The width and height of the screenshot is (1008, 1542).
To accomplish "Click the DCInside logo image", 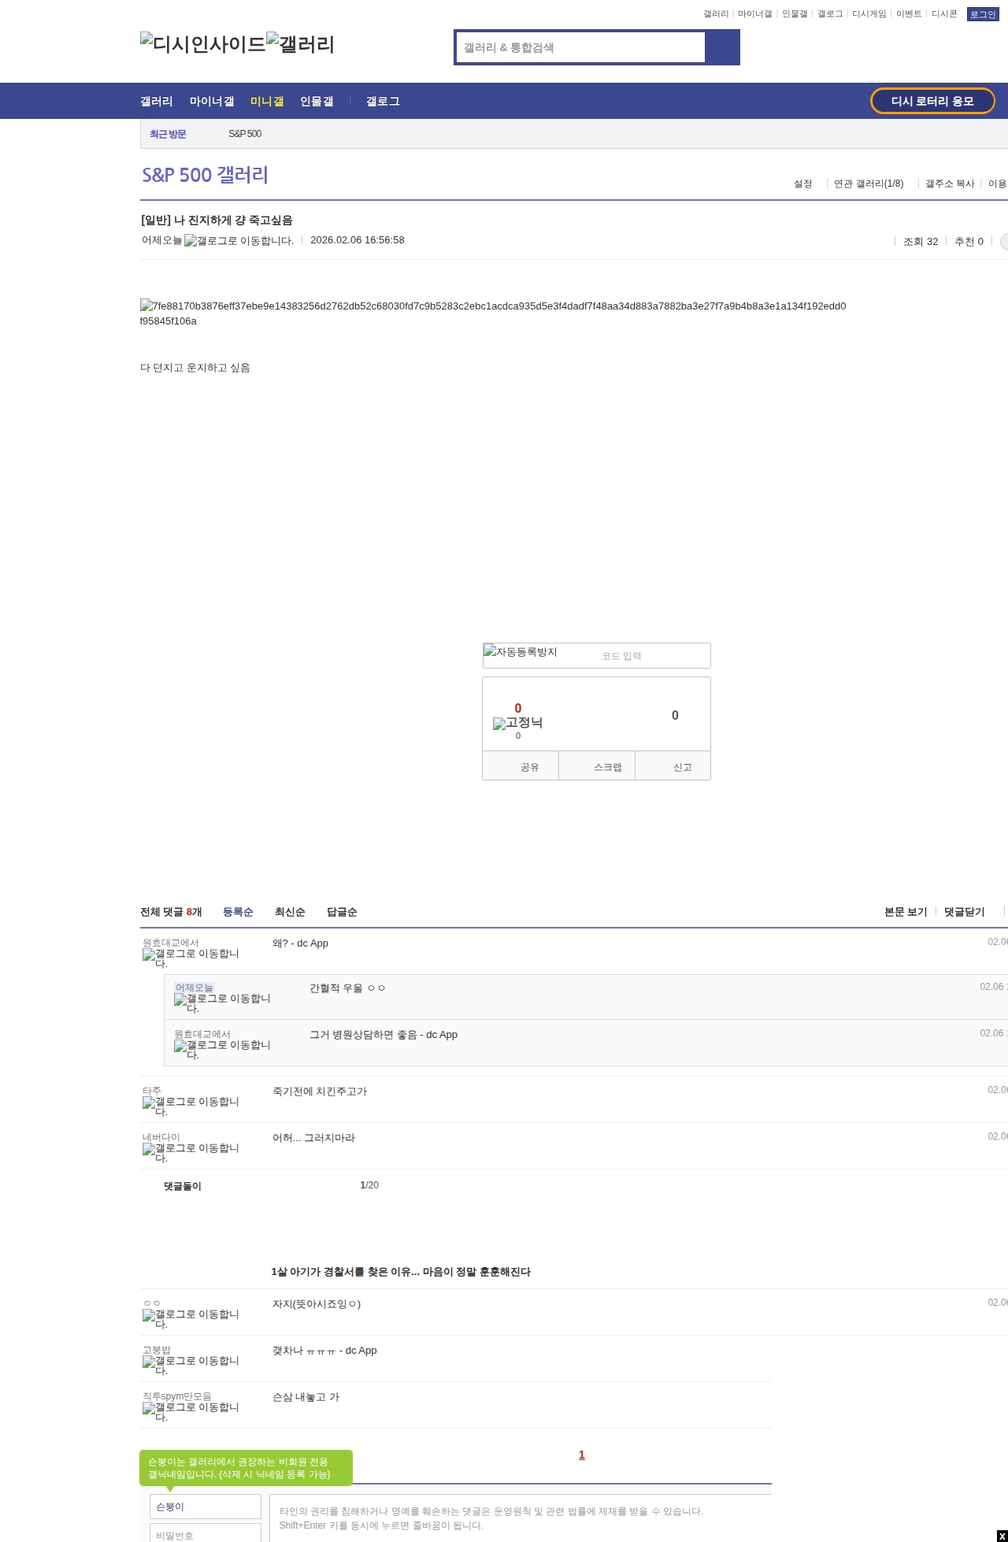I will click(x=202, y=44).
